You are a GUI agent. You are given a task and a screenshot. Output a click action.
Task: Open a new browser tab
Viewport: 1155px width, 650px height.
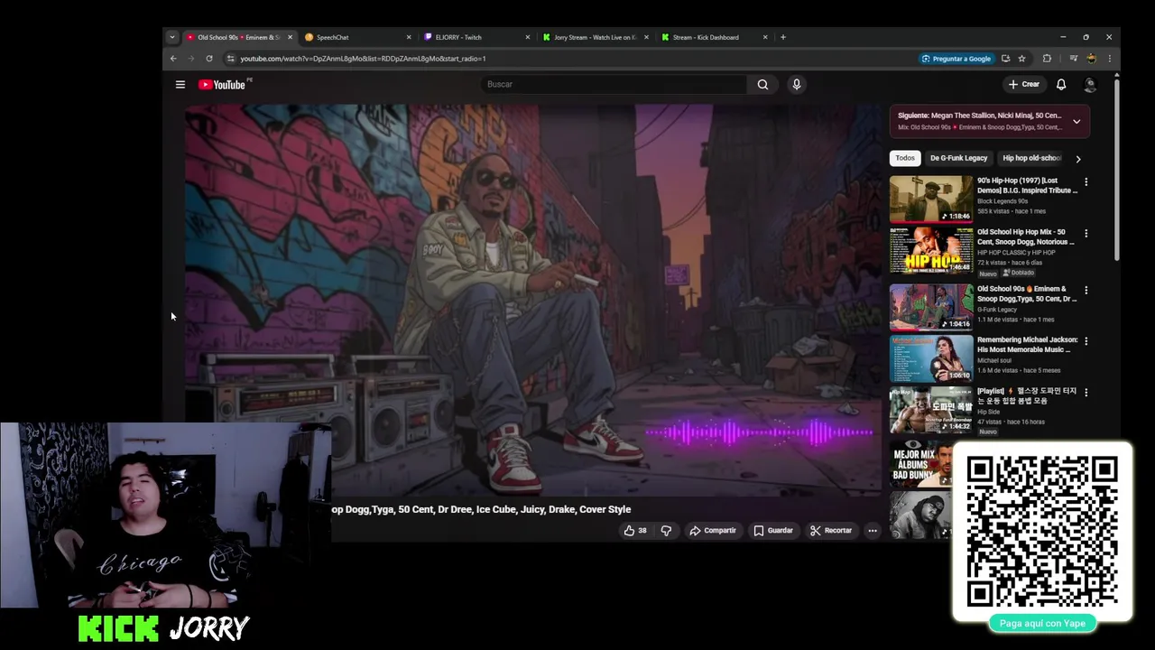pyautogui.click(x=782, y=37)
